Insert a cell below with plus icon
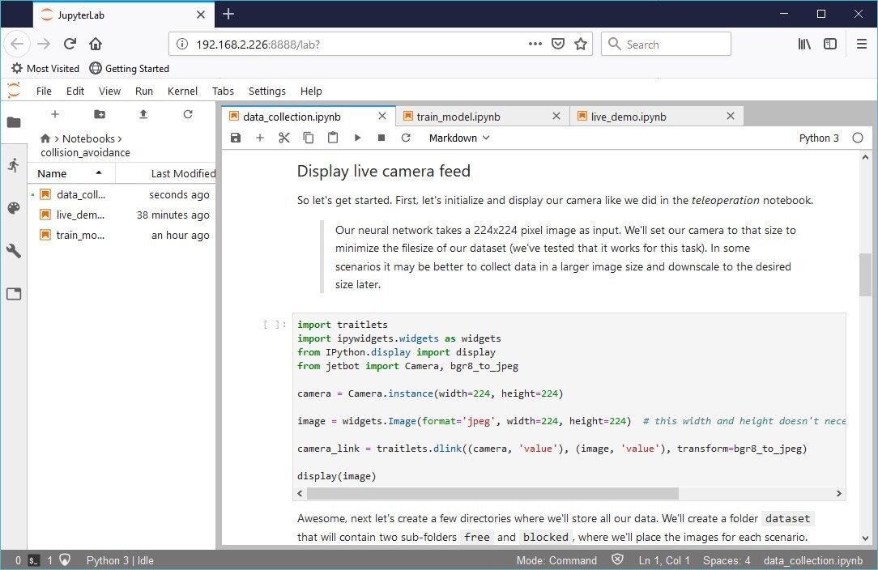 tap(260, 138)
